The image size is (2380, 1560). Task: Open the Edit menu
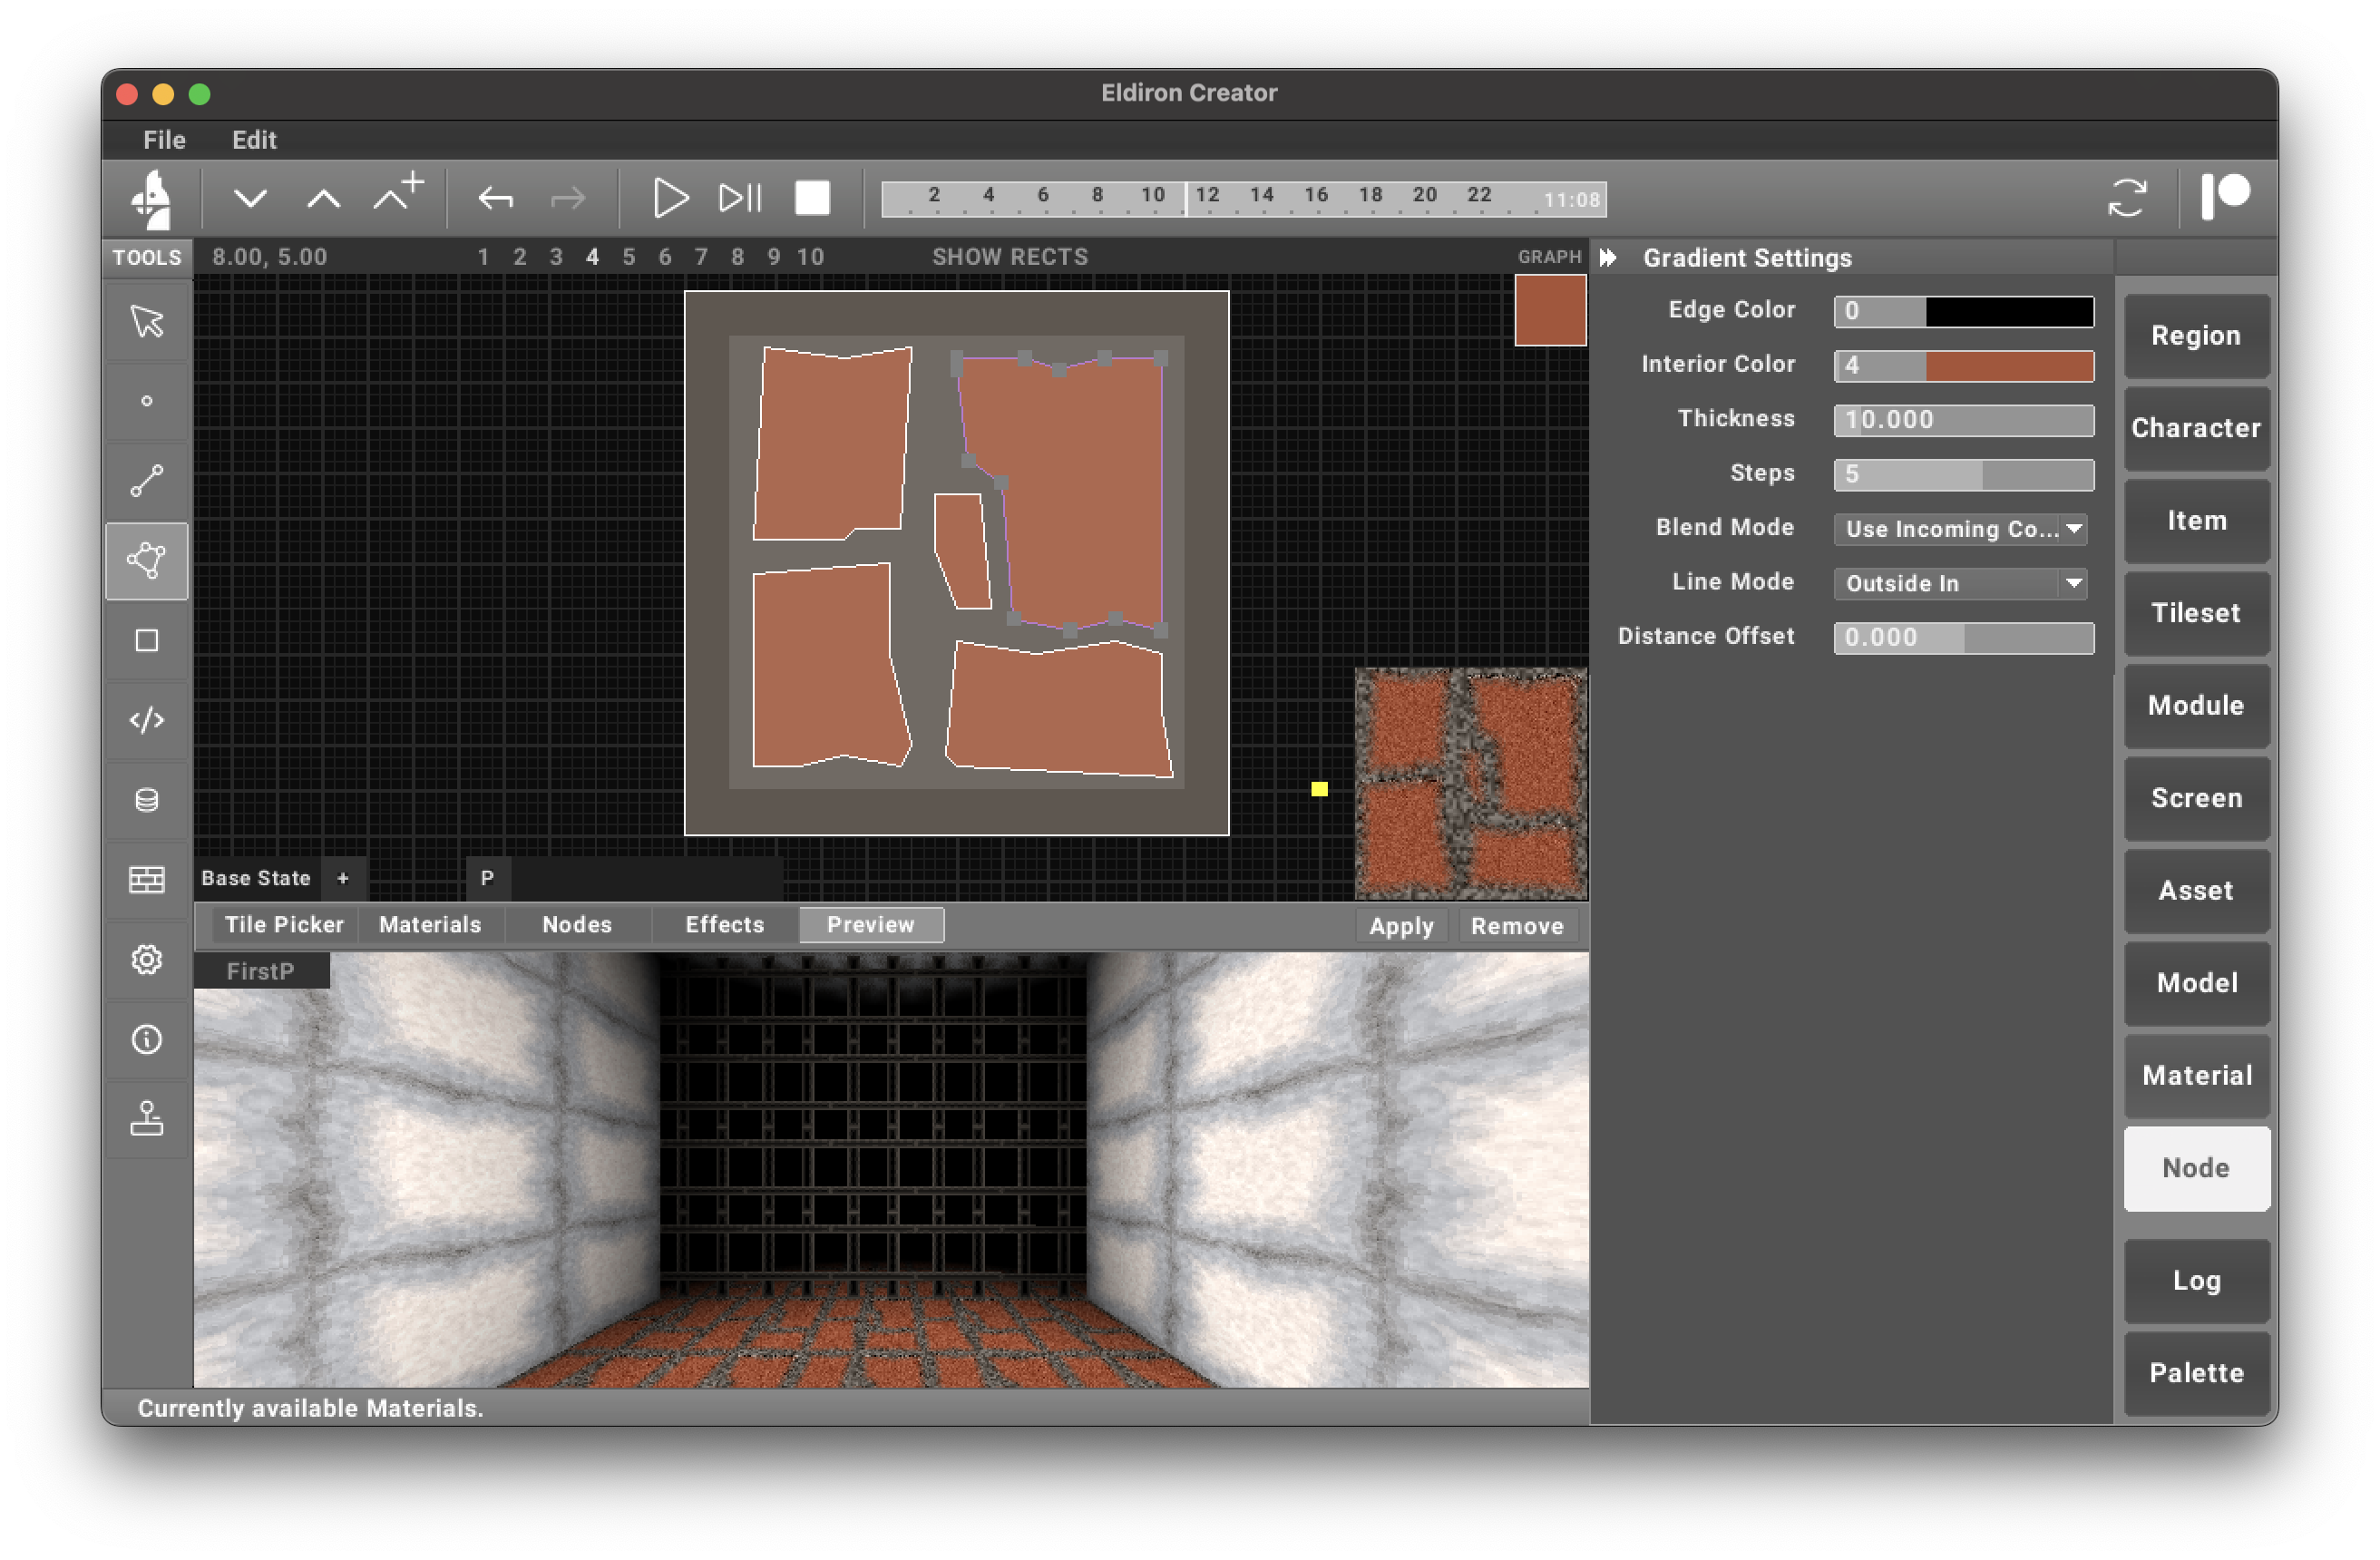[254, 140]
